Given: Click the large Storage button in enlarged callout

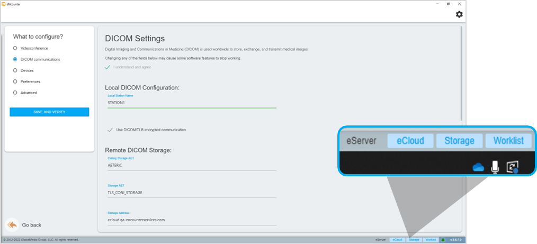Looking at the screenshot, I should [x=459, y=141].
